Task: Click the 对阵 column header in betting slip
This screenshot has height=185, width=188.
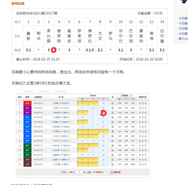Action: pyautogui.click(x=61, y=97)
